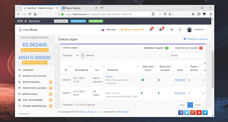Go back with browser back arrow

[x=18, y=14]
